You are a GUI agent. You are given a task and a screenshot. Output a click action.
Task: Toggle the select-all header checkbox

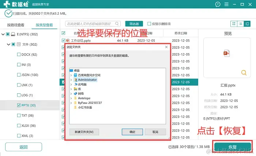(63, 33)
